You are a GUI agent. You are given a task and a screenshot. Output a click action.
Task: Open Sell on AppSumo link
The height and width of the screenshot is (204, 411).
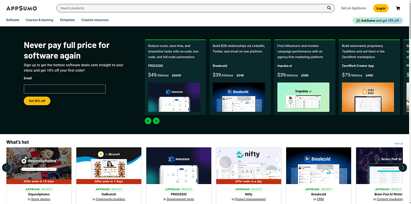(353, 8)
